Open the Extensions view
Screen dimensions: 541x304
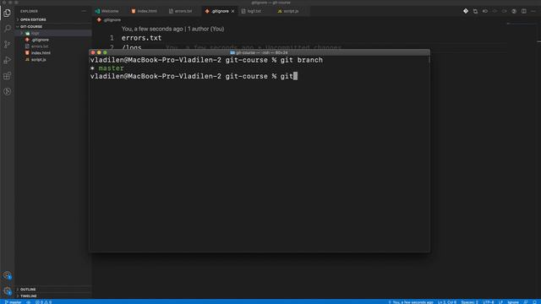(8, 76)
